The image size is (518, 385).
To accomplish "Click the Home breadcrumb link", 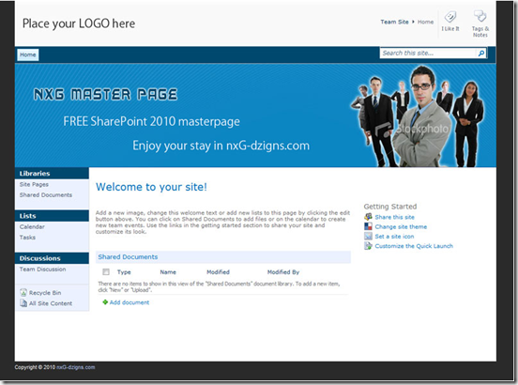I will coord(425,22).
